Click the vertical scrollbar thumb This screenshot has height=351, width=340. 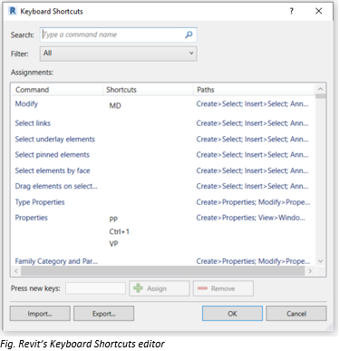tap(320, 96)
